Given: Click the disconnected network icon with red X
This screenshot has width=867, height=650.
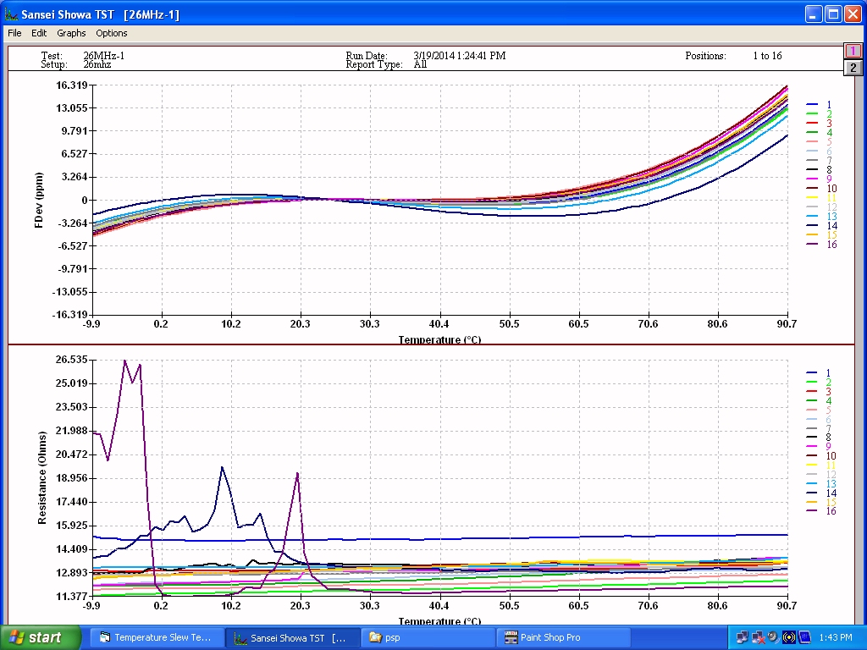Looking at the screenshot, I should click(758, 637).
